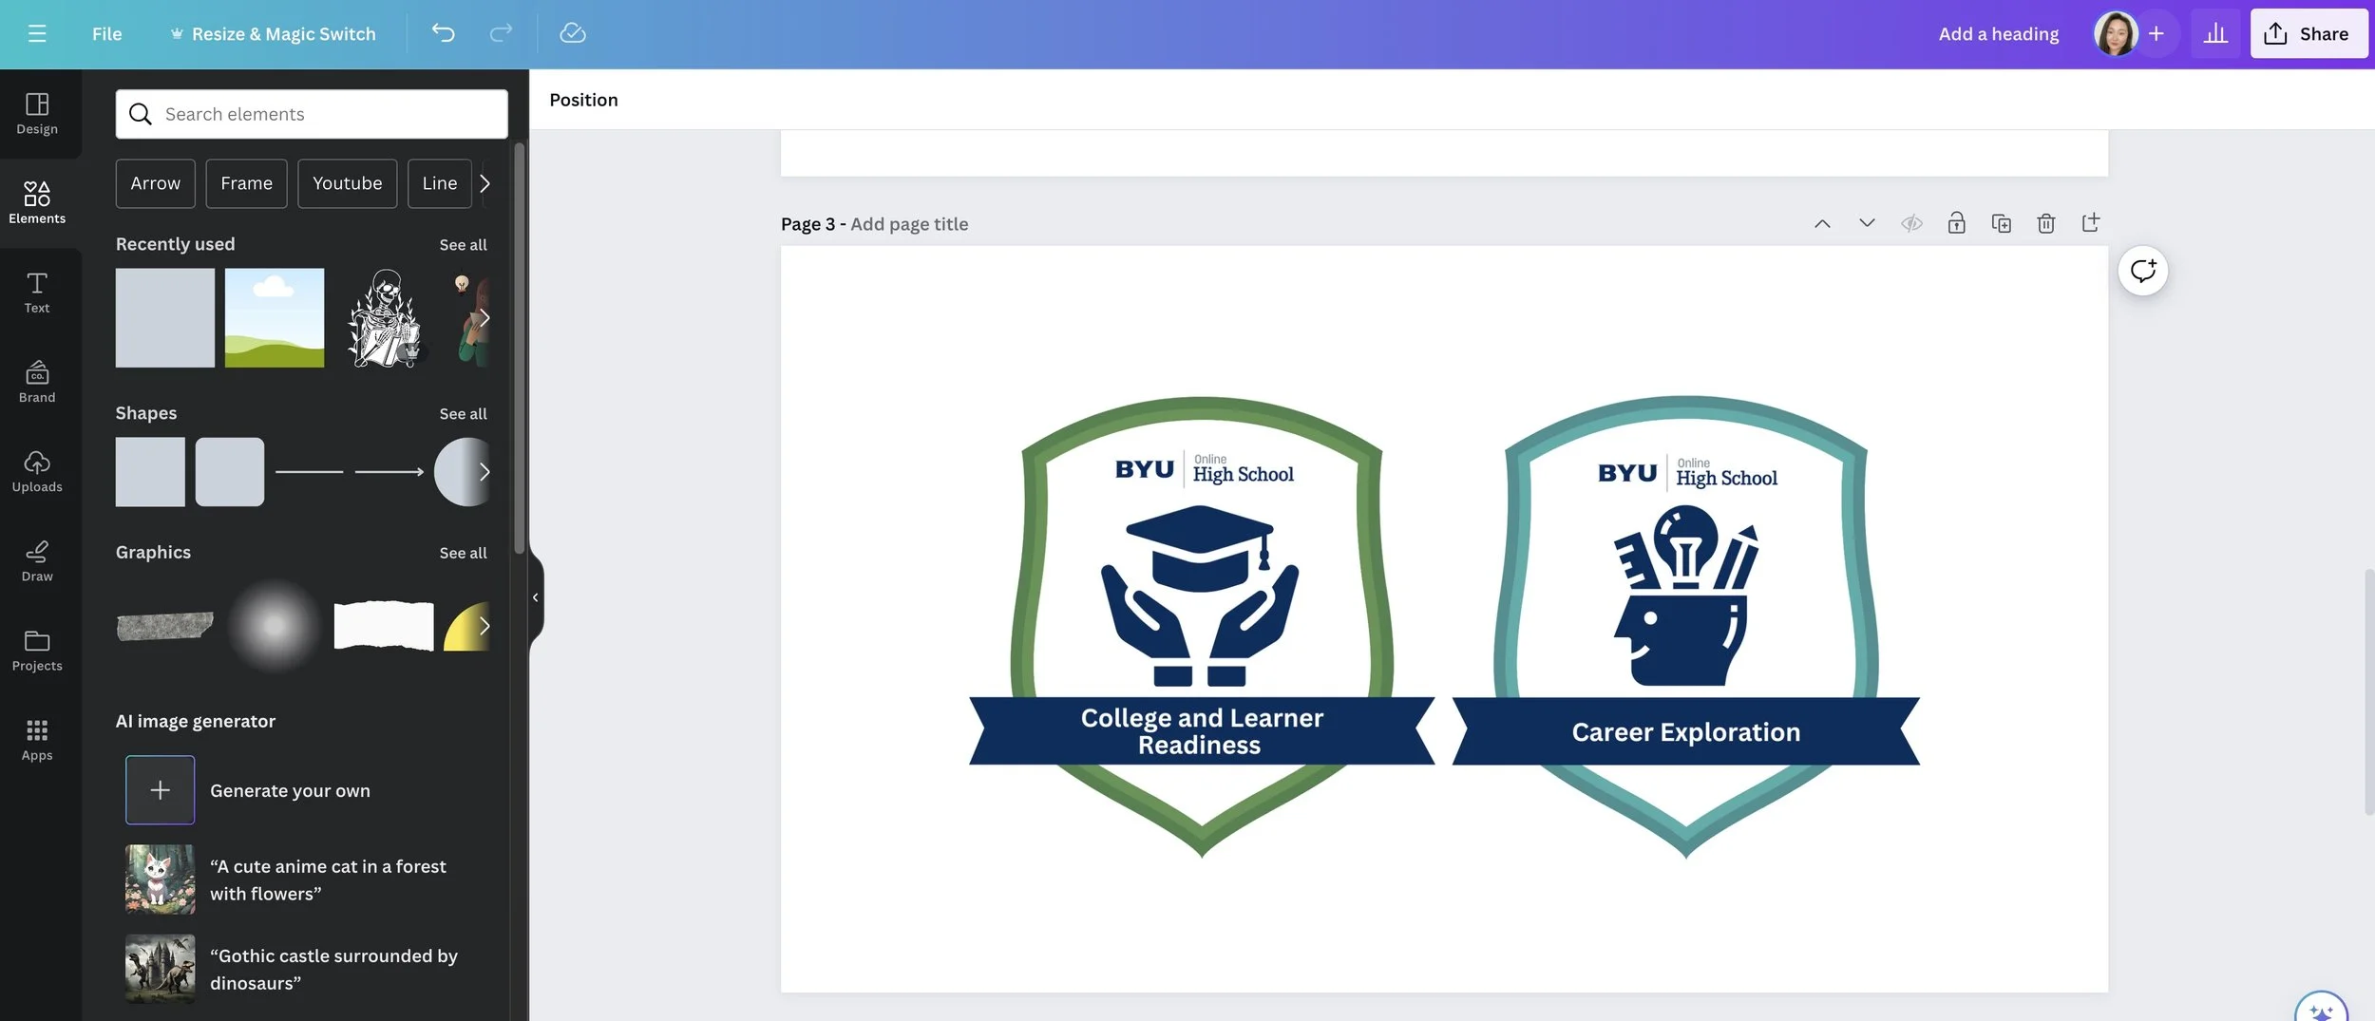Open the Design tab
This screenshot has height=1021, width=2375.
coord(37,114)
